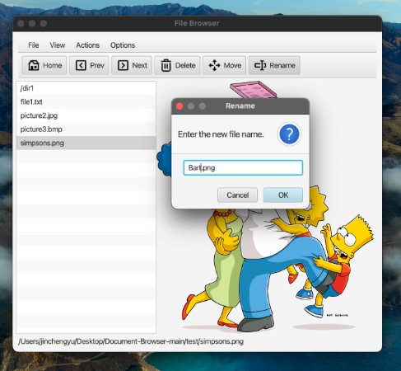Image resolution: width=401 pixels, height=371 pixels.
Task: Click the blue question mark icon
Action: 289,134
